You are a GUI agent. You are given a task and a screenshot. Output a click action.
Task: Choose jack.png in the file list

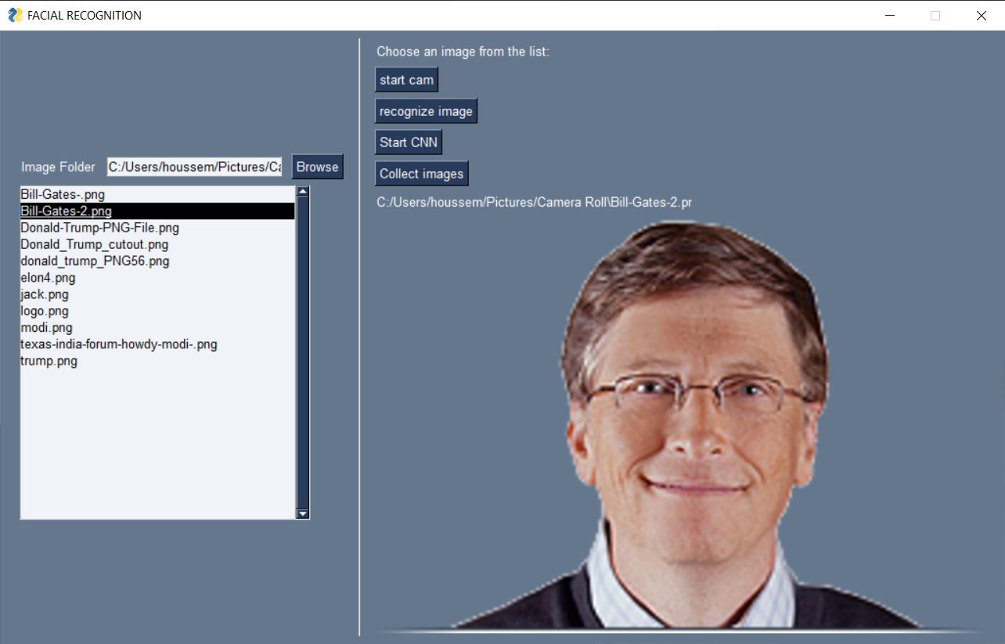(44, 294)
